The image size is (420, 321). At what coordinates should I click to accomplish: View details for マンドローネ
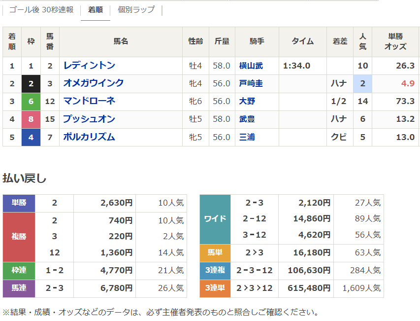tap(90, 102)
